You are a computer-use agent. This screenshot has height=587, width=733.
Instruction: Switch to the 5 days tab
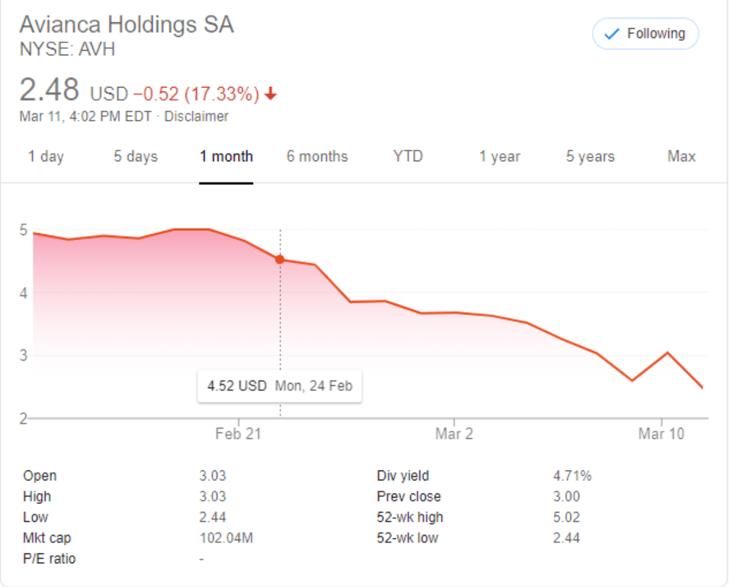(136, 157)
